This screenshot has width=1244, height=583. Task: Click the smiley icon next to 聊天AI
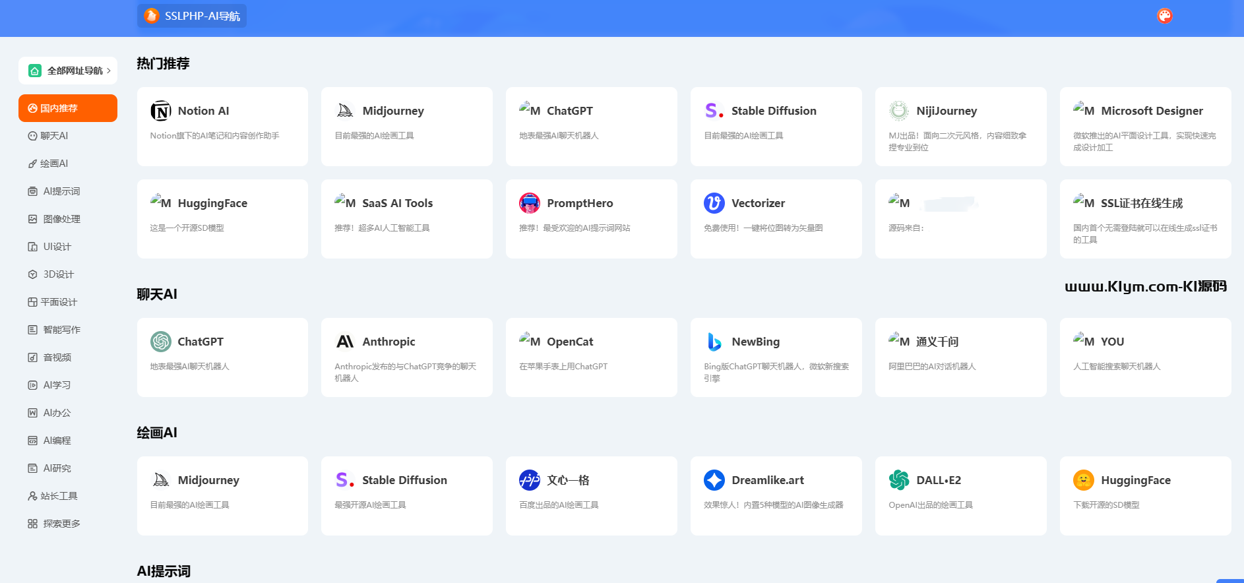32,136
